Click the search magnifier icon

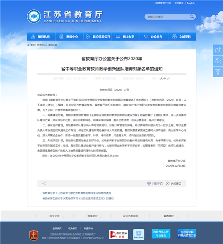[x=192, y=17]
